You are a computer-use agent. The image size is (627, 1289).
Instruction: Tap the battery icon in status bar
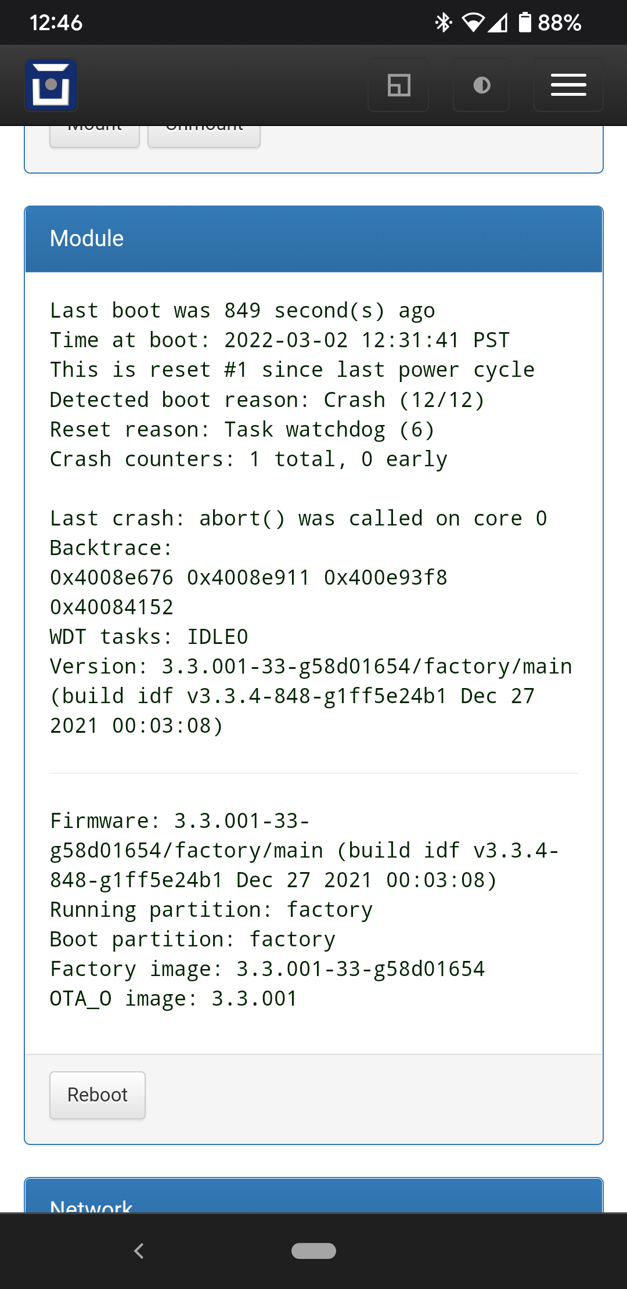tap(525, 23)
